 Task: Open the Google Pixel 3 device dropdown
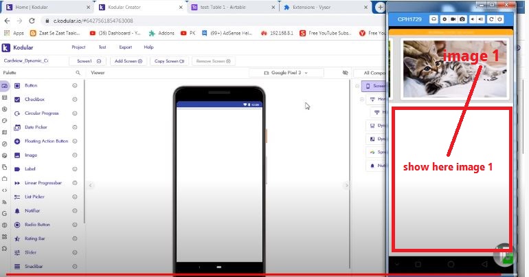286,73
